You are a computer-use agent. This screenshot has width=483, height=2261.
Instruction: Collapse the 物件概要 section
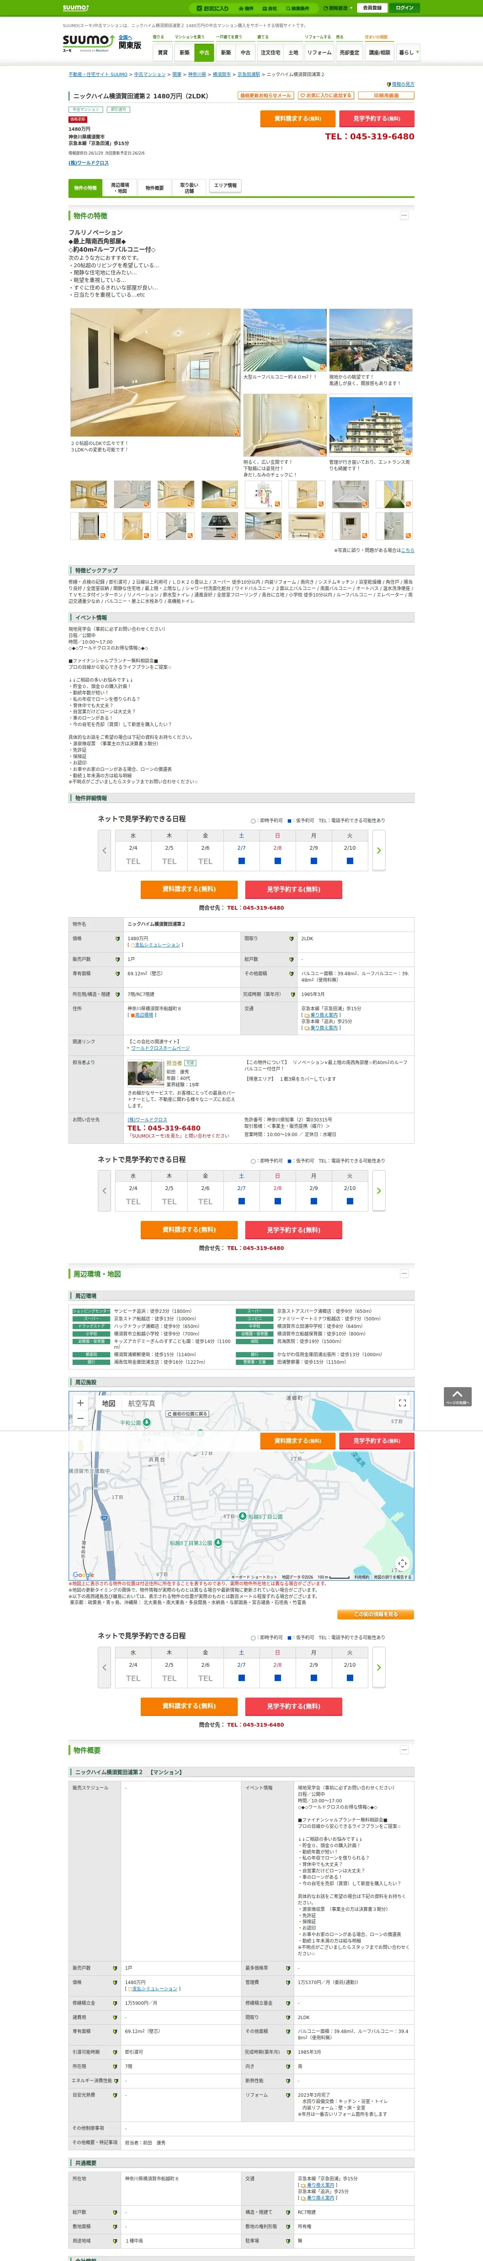tap(404, 1750)
